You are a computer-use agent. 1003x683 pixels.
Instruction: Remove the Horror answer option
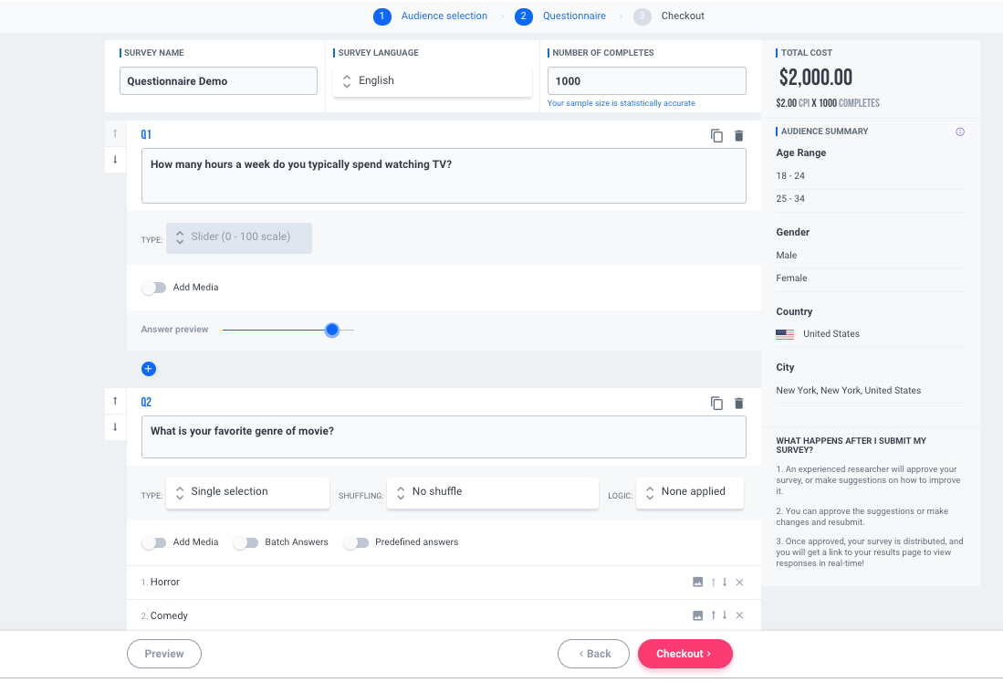pyautogui.click(x=739, y=582)
